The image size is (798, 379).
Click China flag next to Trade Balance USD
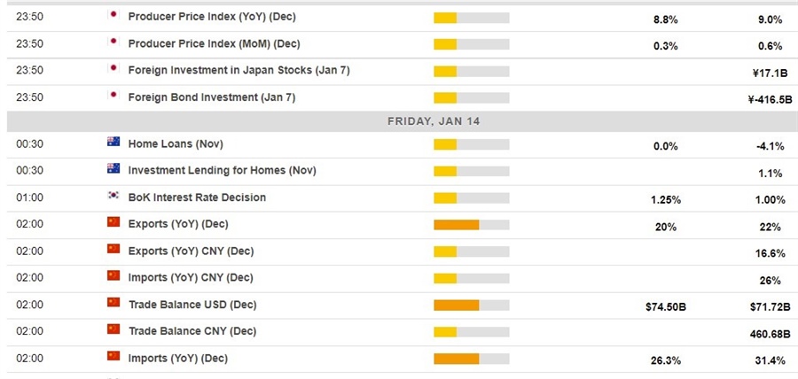[x=113, y=304]
